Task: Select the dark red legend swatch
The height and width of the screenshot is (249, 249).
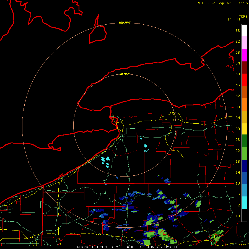Action: pyautogui.click(x=244, y=68)
